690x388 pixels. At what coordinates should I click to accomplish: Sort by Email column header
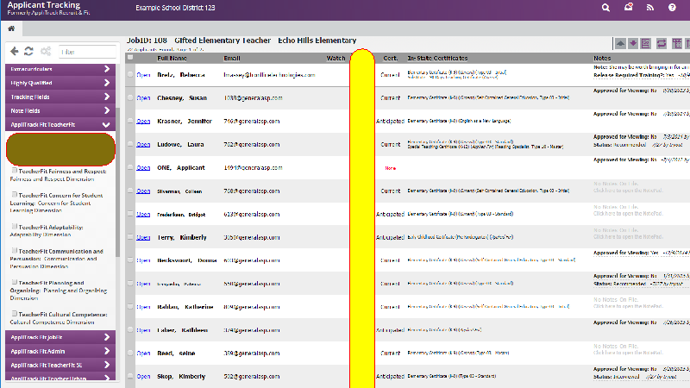point(232,58)
